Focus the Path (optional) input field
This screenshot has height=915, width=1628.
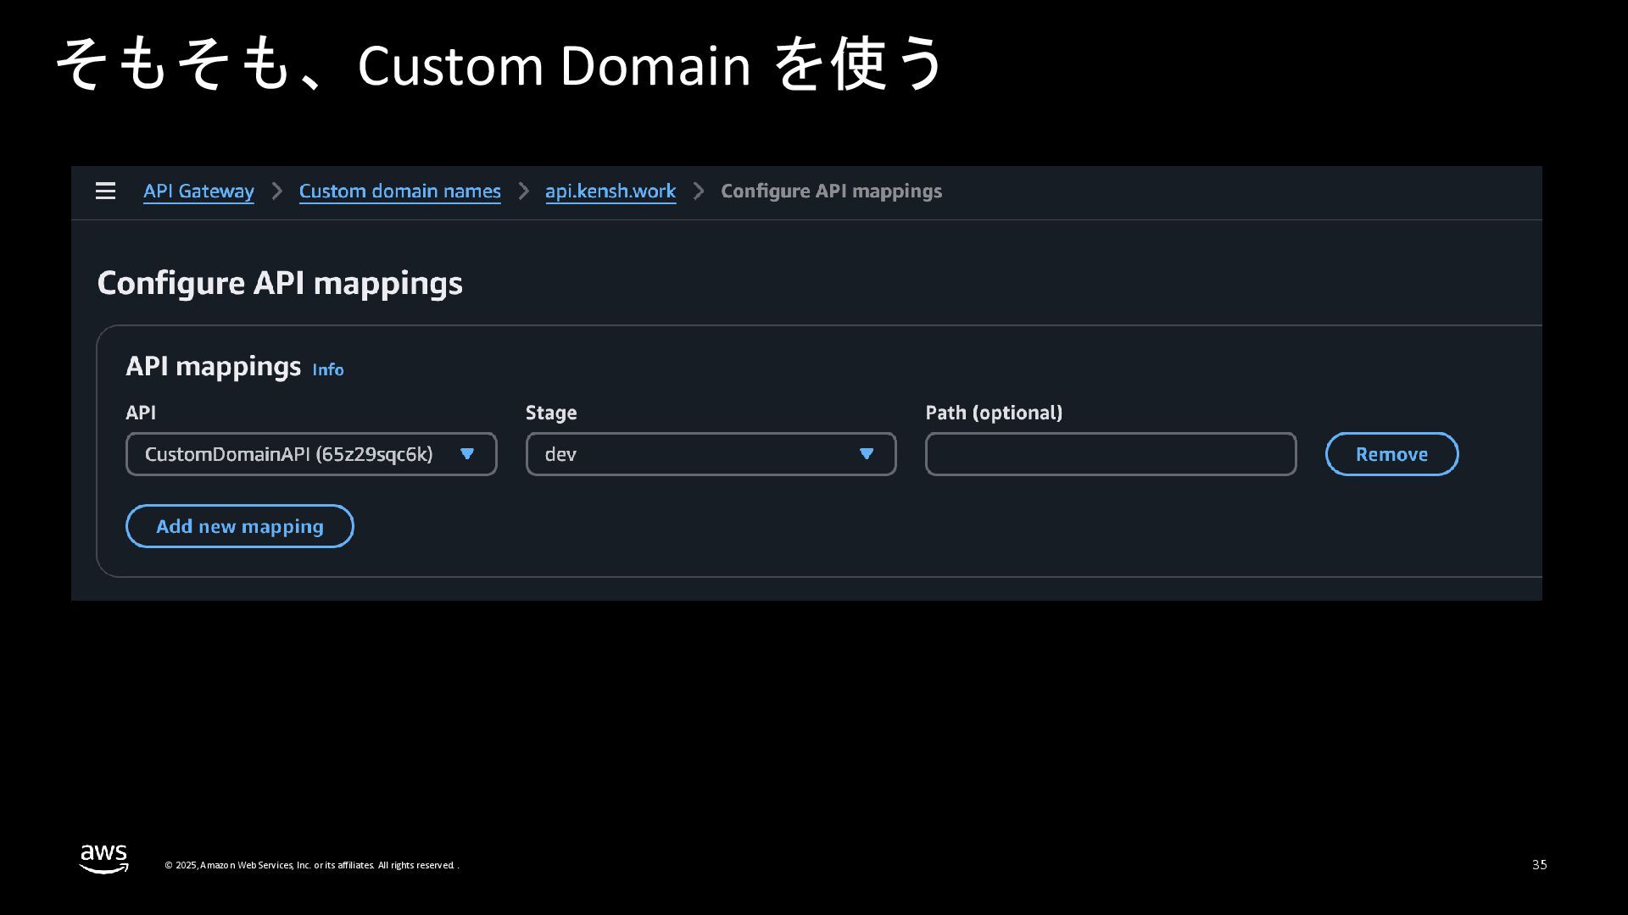click(x=1110, y=454)
